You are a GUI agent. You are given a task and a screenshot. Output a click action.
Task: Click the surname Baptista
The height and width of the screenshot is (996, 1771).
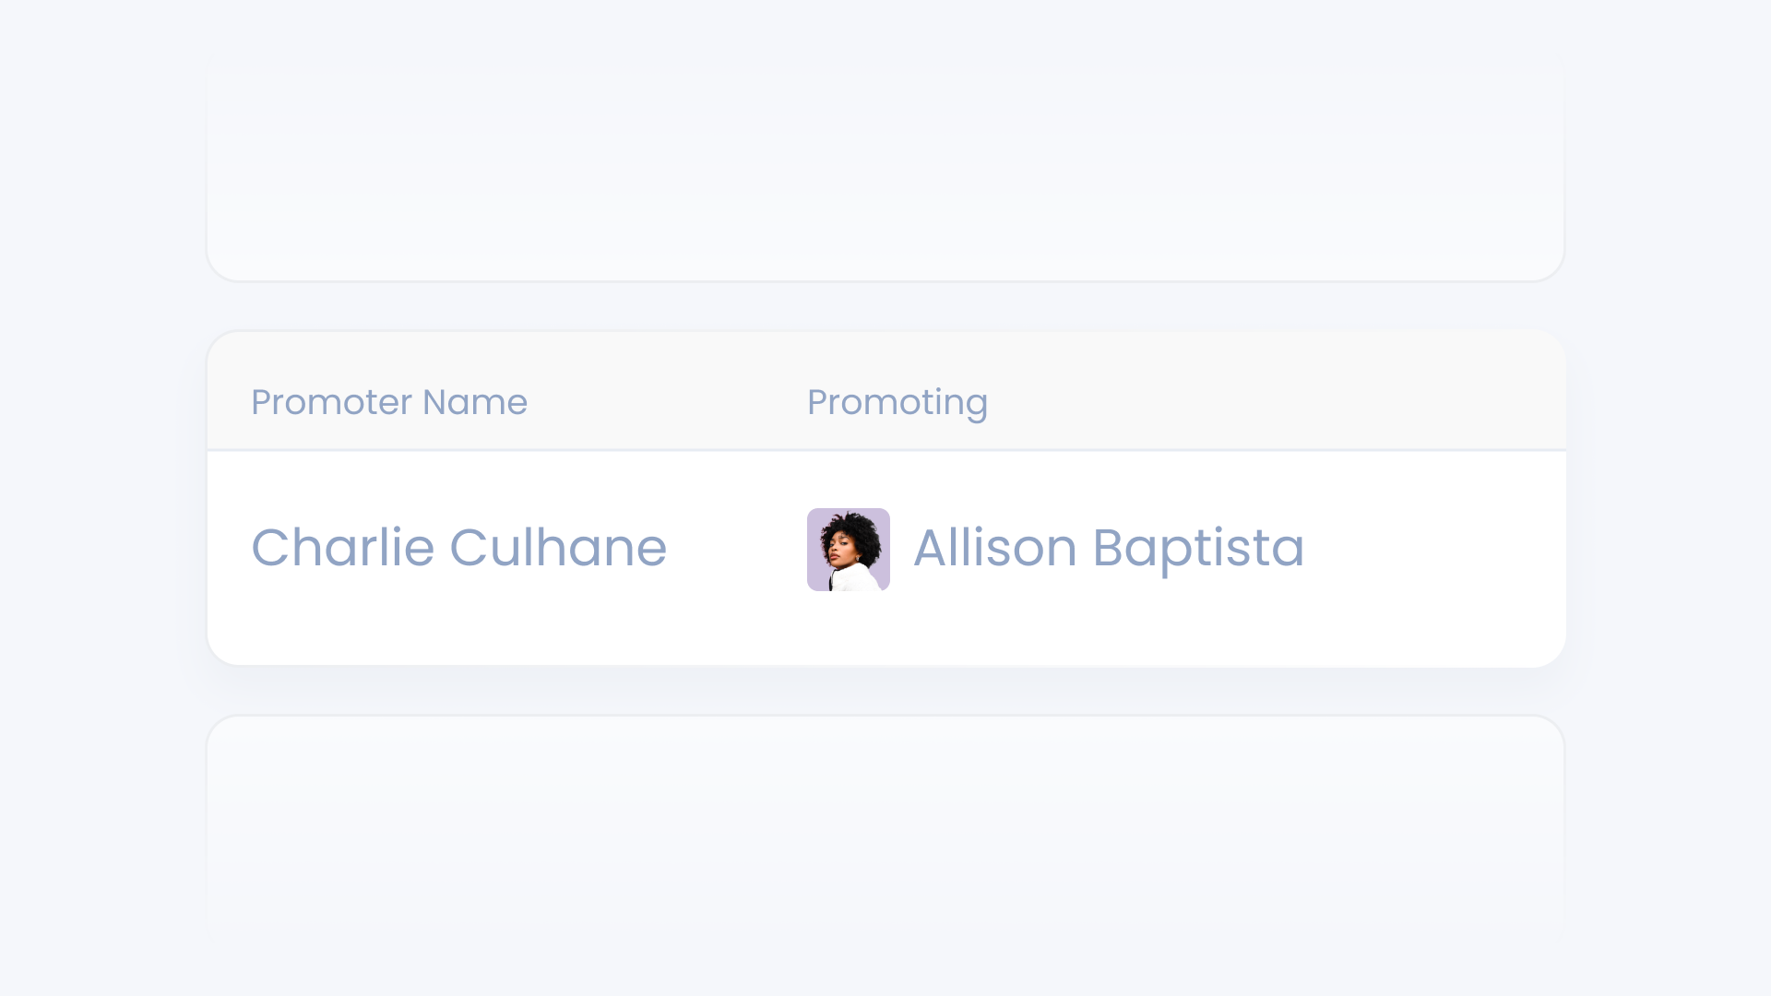(1198, 548)
